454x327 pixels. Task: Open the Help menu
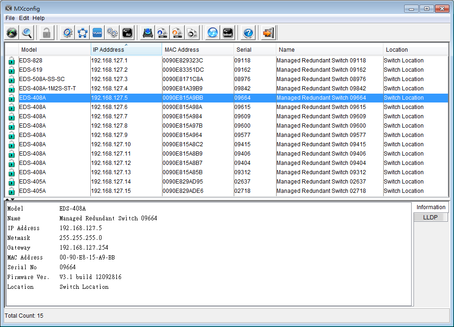39,18
